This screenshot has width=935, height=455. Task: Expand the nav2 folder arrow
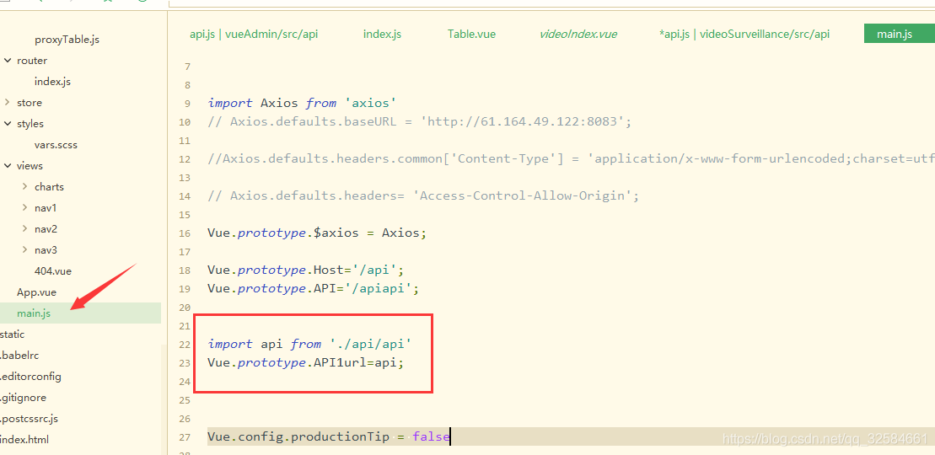(x=25, y=229)
